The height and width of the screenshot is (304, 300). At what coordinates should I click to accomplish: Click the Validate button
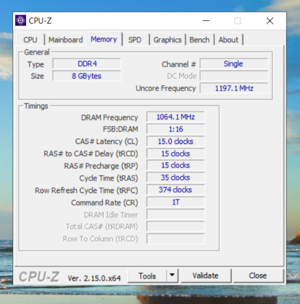pyautogui.click(x=206, y=276)
